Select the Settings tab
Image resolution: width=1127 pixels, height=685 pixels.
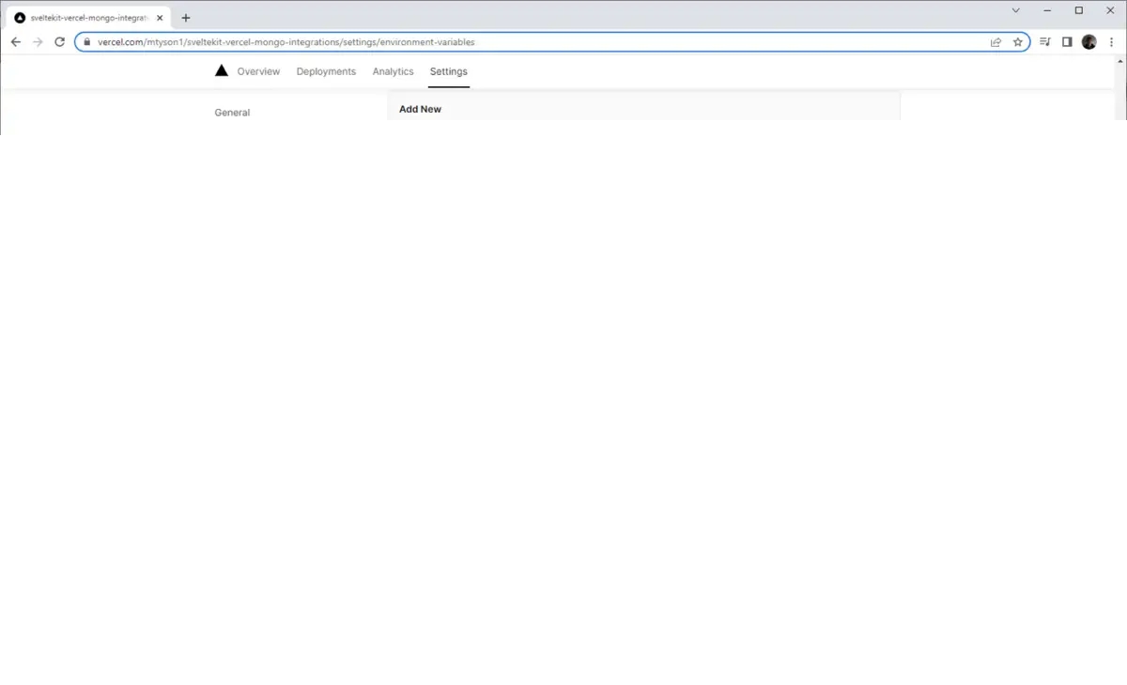click(x=448, y=71)
